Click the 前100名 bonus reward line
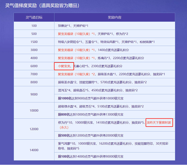The width and height of the screenshot is (187, 165). [91, 157]
